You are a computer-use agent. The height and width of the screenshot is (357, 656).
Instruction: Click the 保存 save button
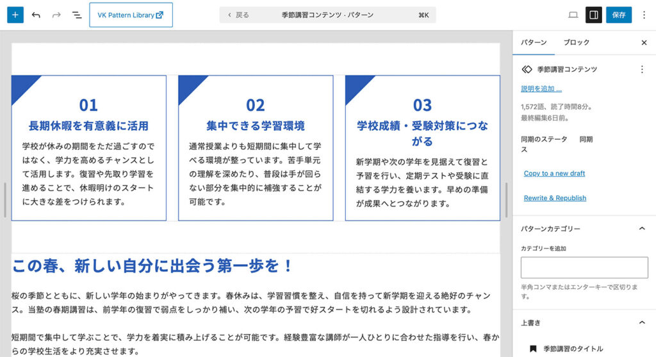point(618,15)
